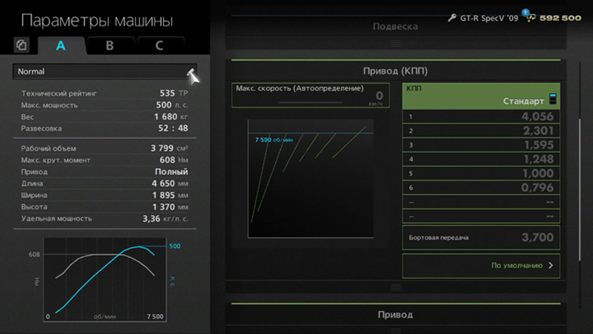Click the Привод (КПП) section title
The image size is (593, 334).
(x=395, y=71)
